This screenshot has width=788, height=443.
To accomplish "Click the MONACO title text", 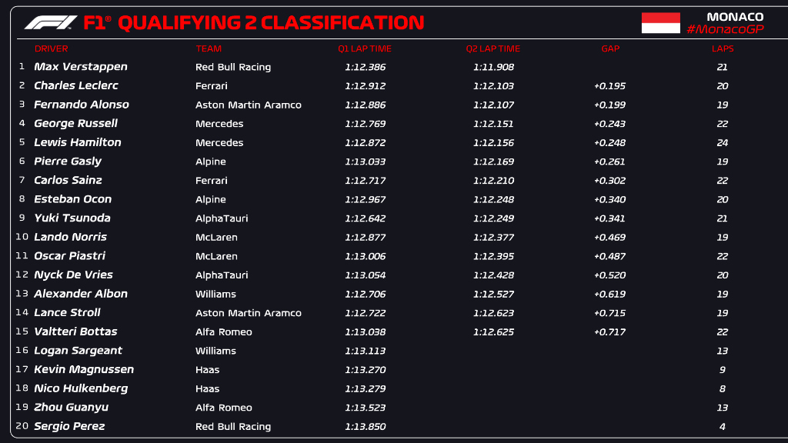I will [735, 17].
